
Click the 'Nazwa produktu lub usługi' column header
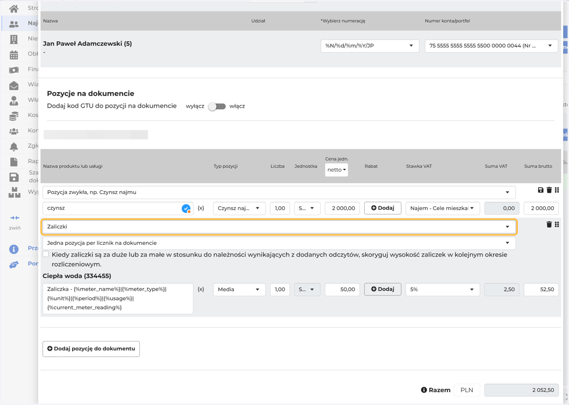point(73,166)
